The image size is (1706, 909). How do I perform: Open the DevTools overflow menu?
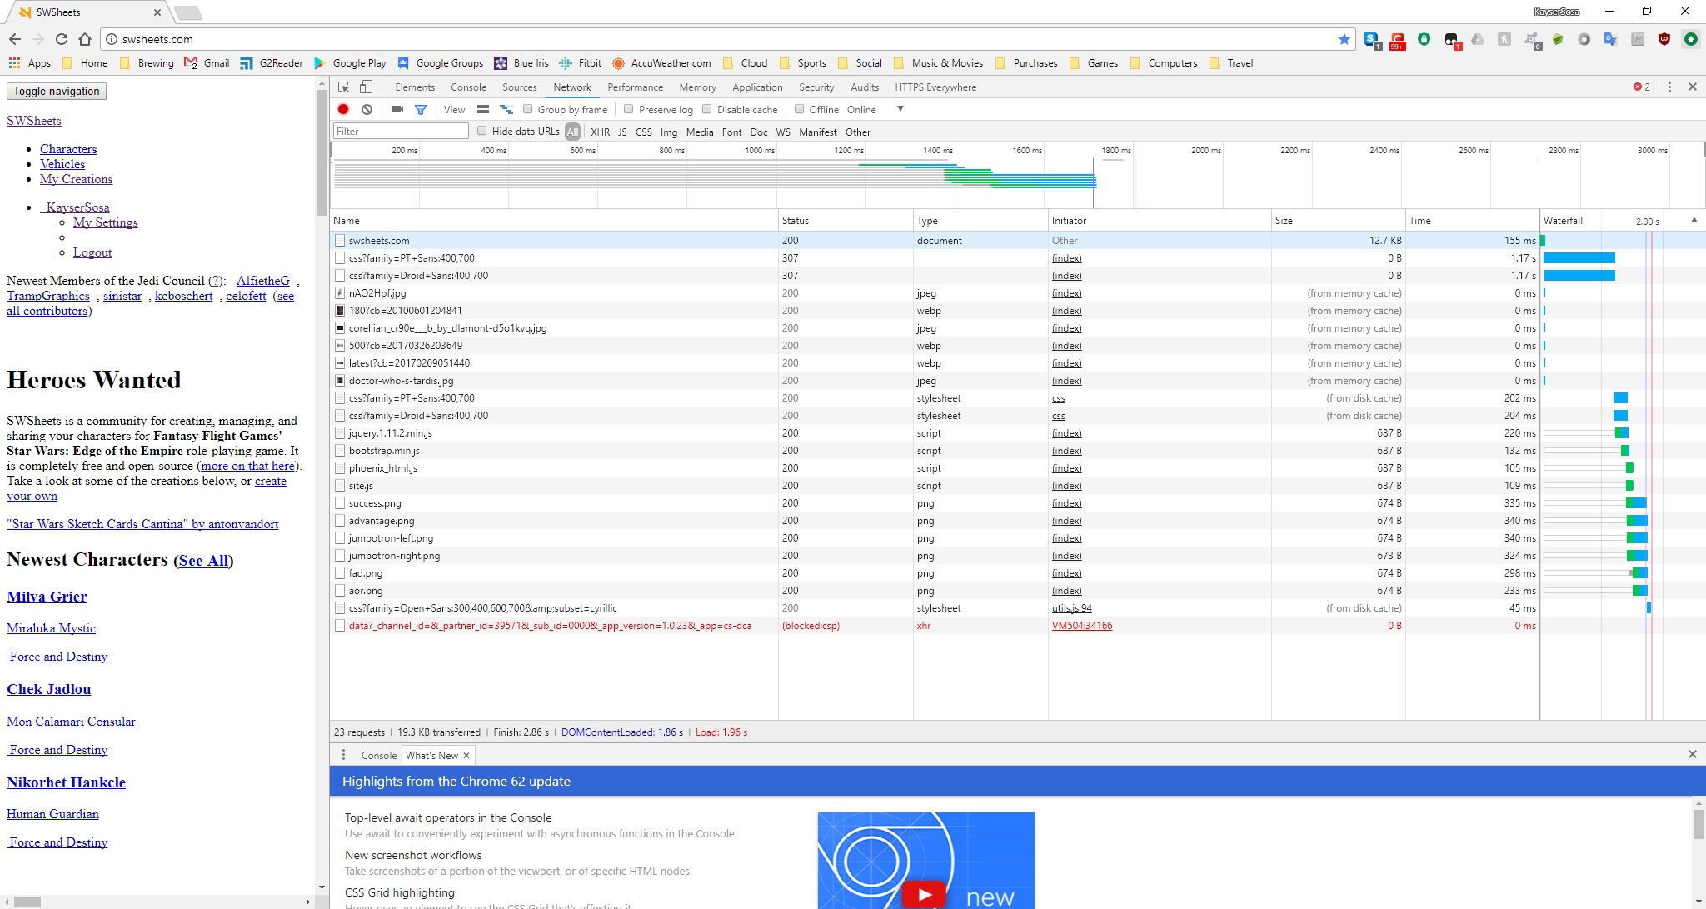pos(1669,87)
